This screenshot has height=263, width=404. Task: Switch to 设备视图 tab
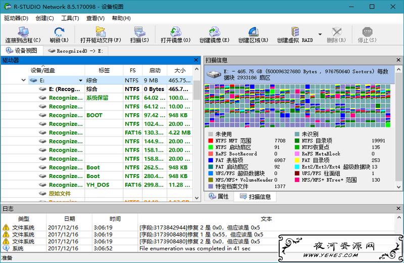click(22, 51)
